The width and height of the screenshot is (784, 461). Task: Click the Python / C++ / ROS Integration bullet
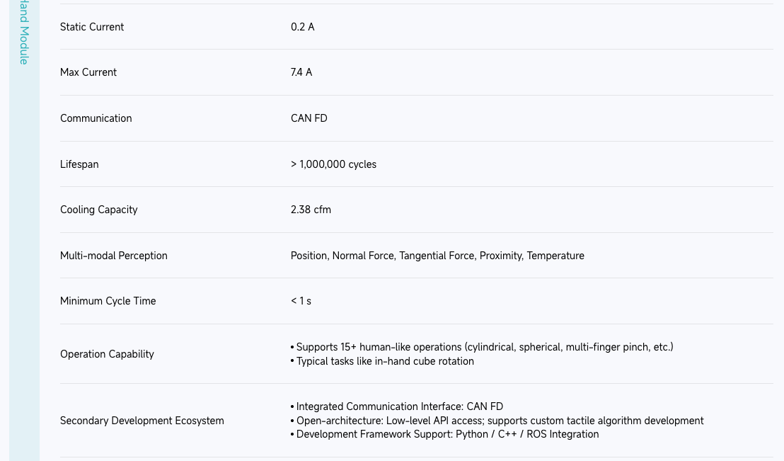point(446,434)
